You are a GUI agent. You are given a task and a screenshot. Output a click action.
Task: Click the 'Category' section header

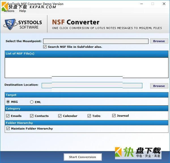tap(86, 109)
